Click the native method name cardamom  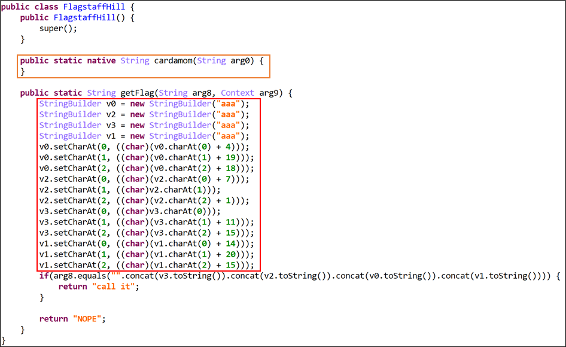(x=174, y=60)
